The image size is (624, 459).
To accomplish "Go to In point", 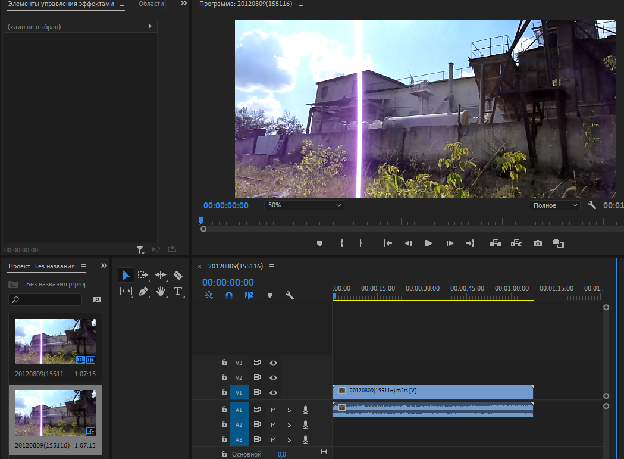I will tap(388, 243).
